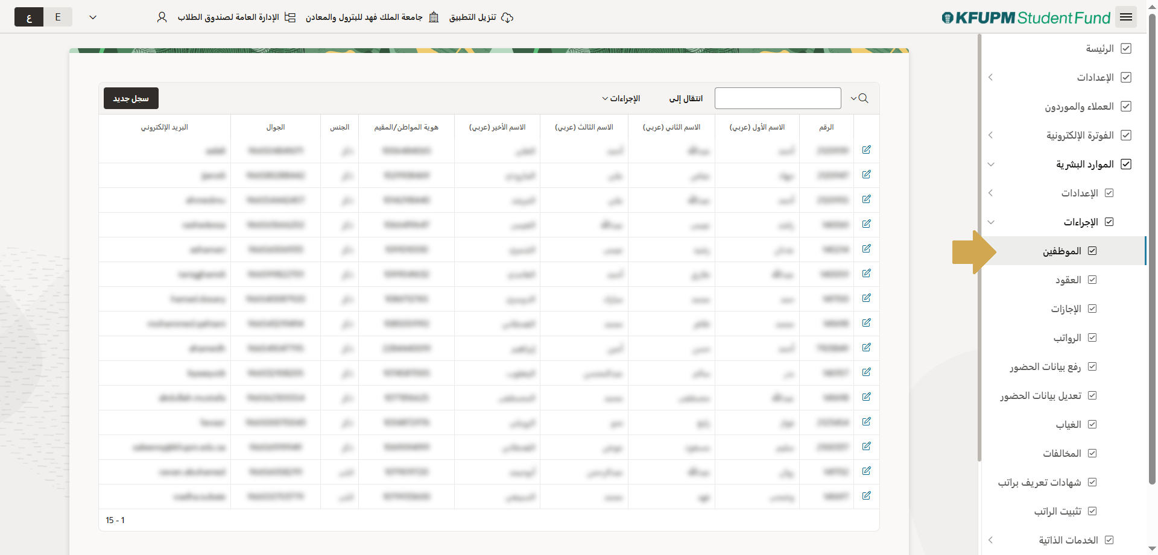Click the icon beside الخدمات الذاتية in sidebar
Viewport: 1158px width, 555px height.
tap(1109, 540)
